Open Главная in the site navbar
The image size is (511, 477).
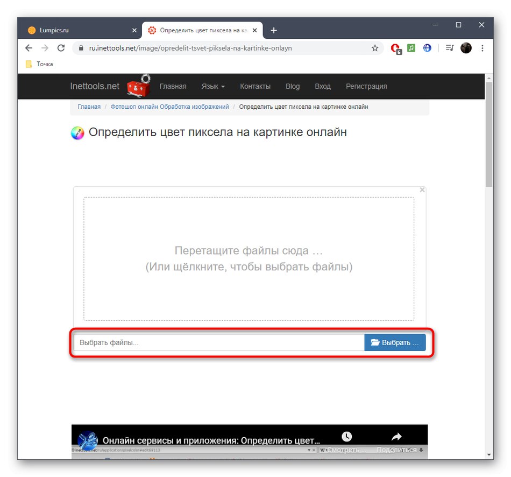coord(173,87)
